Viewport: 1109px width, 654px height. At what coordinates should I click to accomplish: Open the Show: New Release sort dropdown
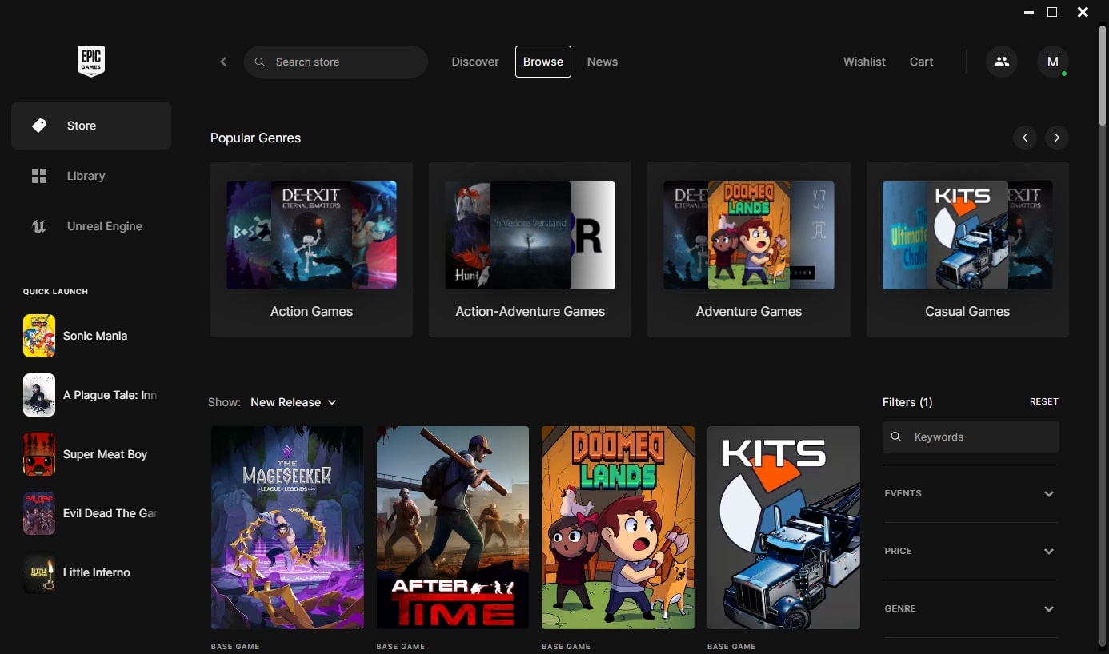pyautogui.click(x=294, y=402)
